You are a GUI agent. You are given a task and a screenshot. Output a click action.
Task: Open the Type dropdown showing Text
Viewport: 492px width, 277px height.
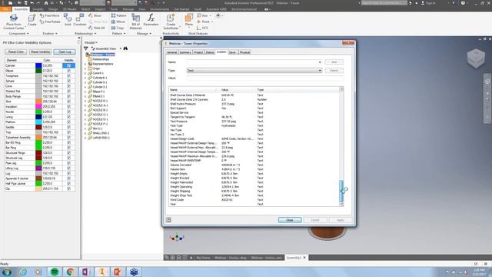[x=320, y=70]
